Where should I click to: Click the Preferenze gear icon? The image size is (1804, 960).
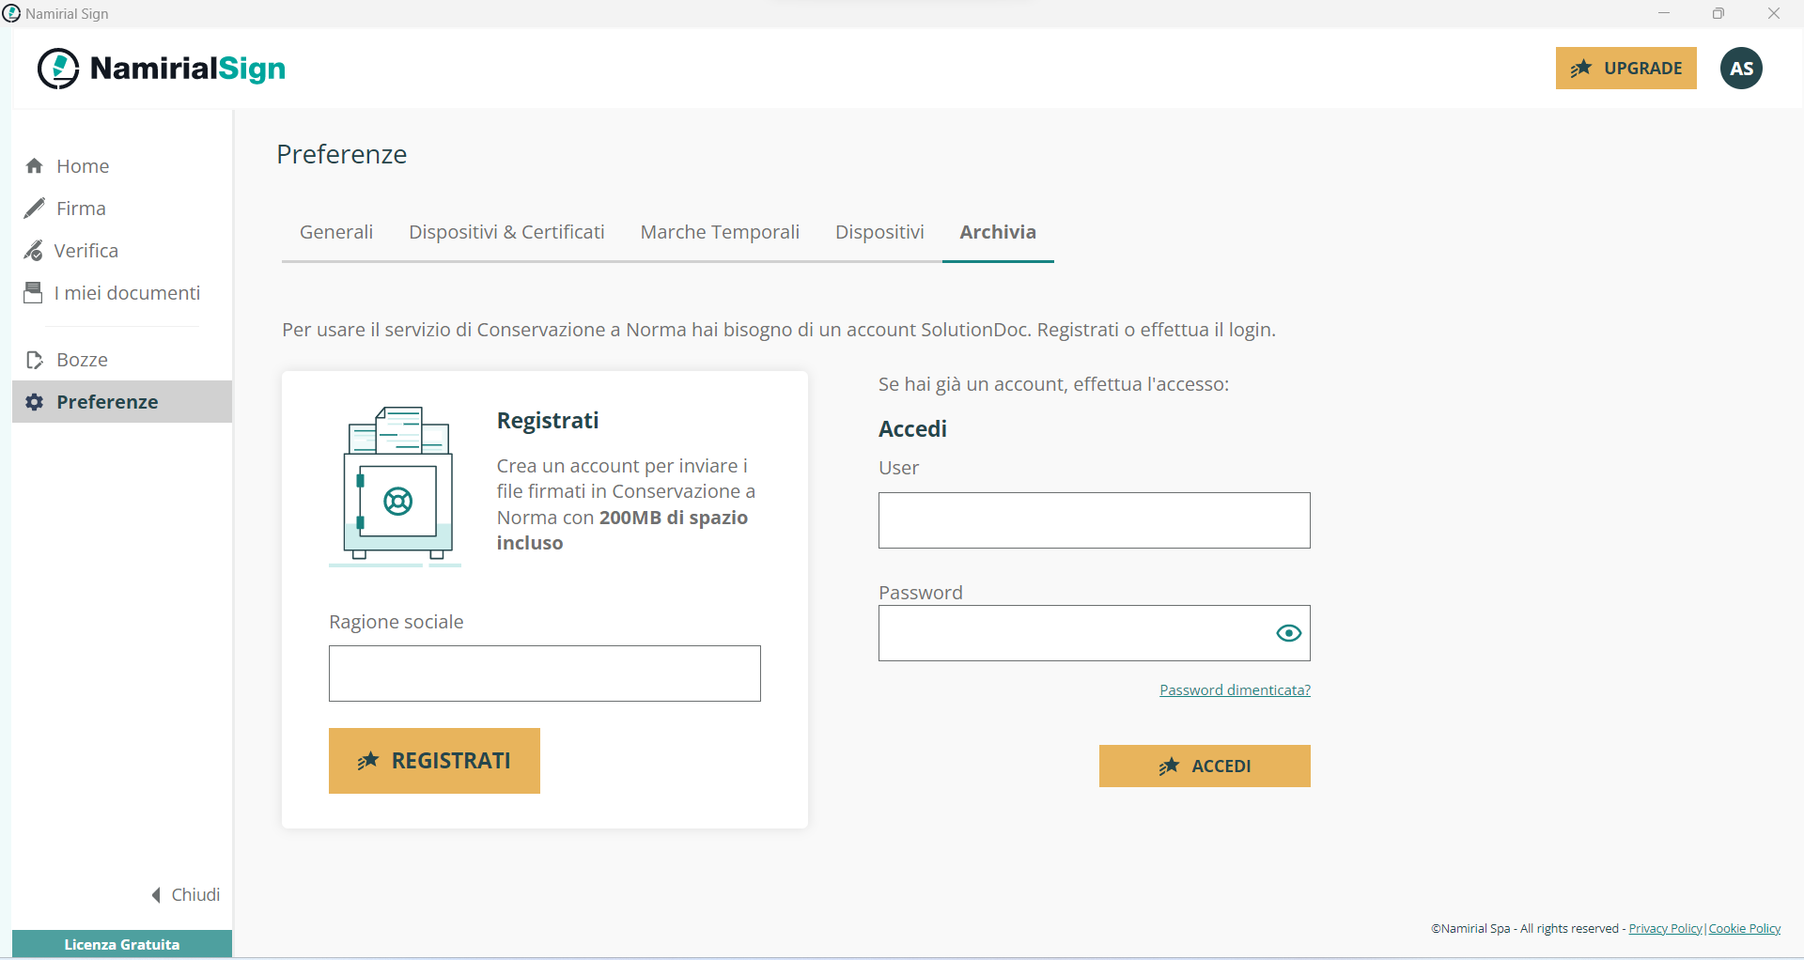pyautogui.click(x=35, y=401)
